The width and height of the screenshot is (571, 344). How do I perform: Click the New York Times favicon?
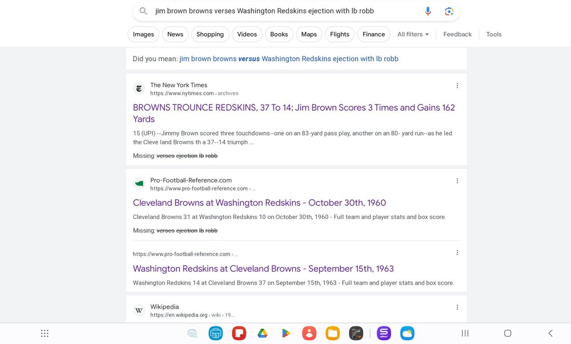pyautogui.click(x=139, y=88)
